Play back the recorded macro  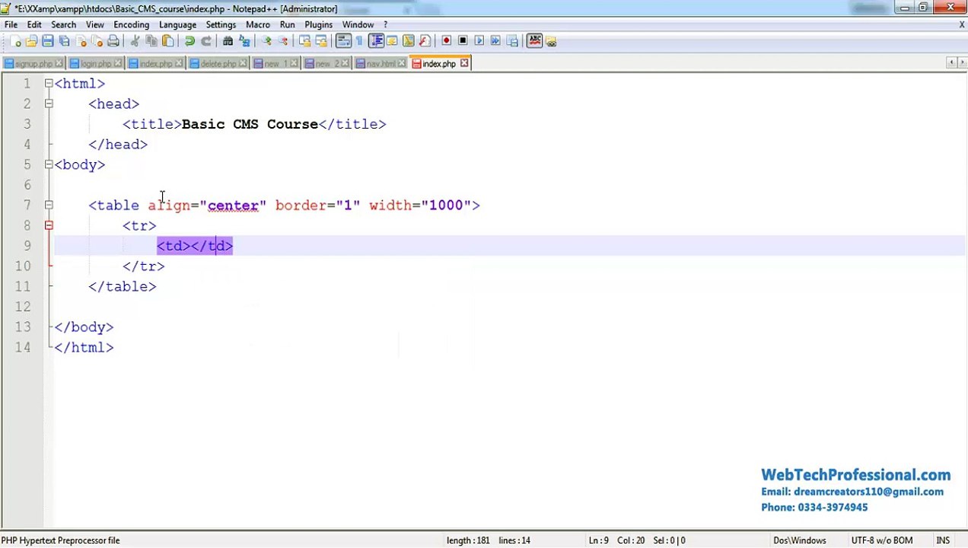tap(479, 41)
